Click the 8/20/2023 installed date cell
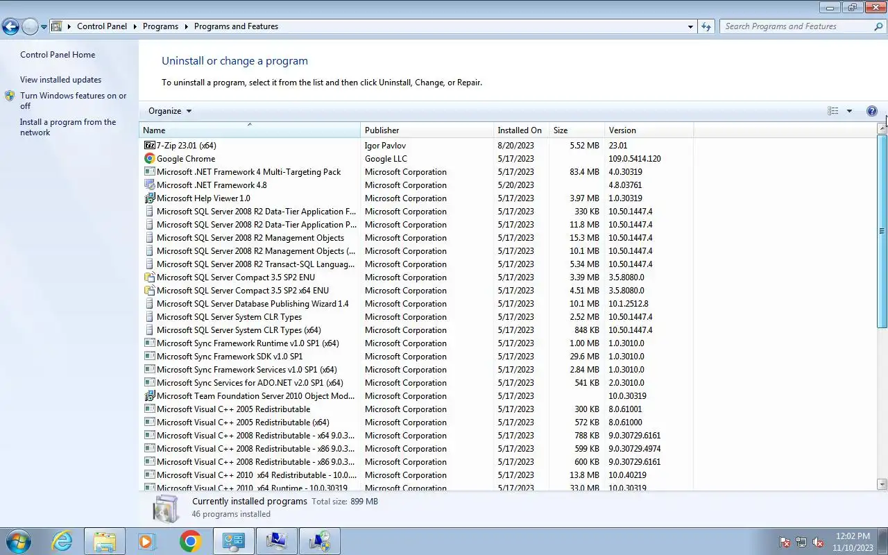This screenshot has height=555, width=888. 515,146
